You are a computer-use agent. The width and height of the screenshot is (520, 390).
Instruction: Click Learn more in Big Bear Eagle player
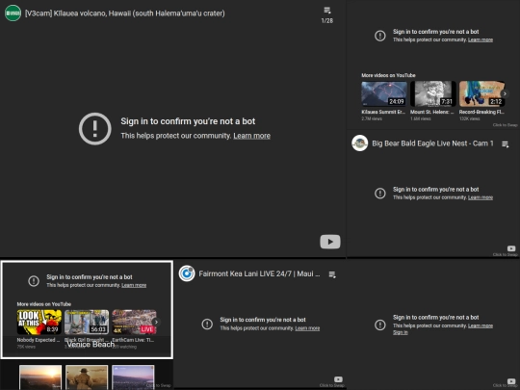coord(481,197)
